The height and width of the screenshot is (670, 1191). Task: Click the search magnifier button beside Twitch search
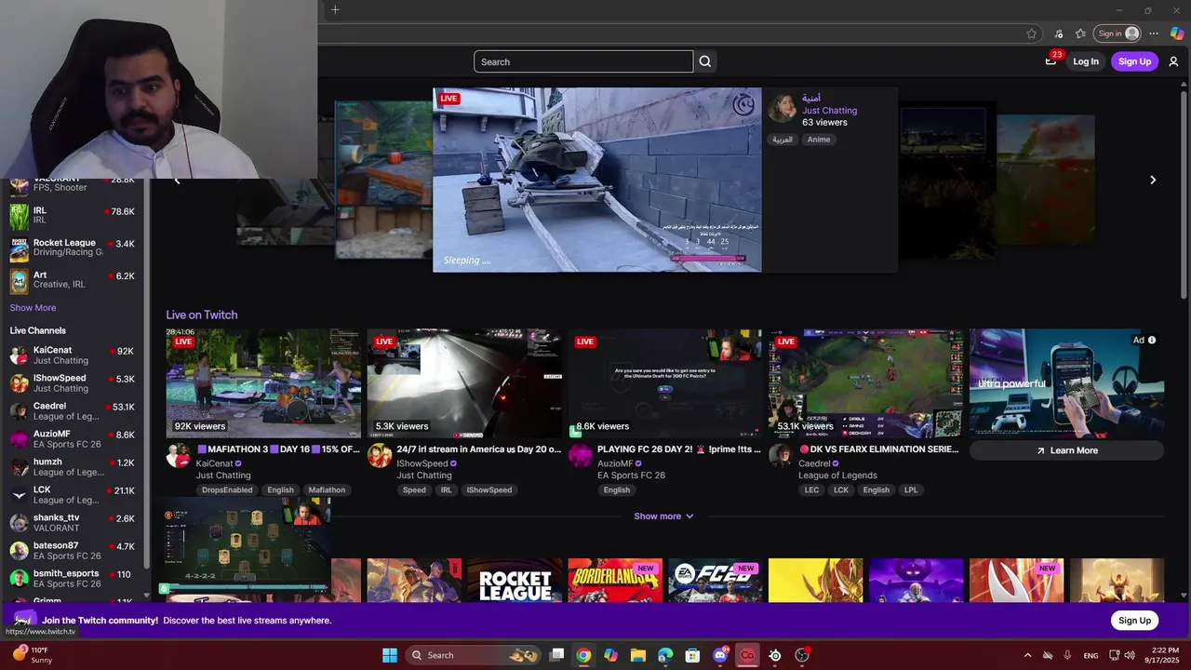tap(705, 61)
